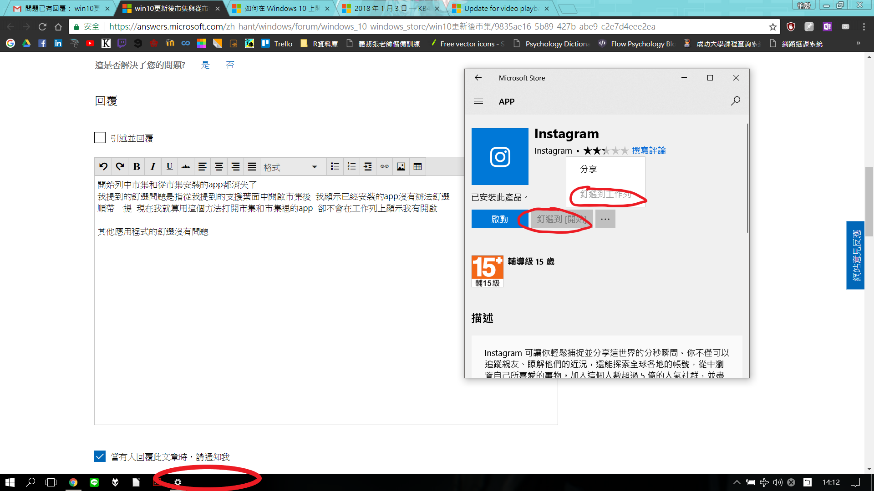Screen dimensions: 874x491
Task: Select the Italic formatting icon
Action: 152,166
